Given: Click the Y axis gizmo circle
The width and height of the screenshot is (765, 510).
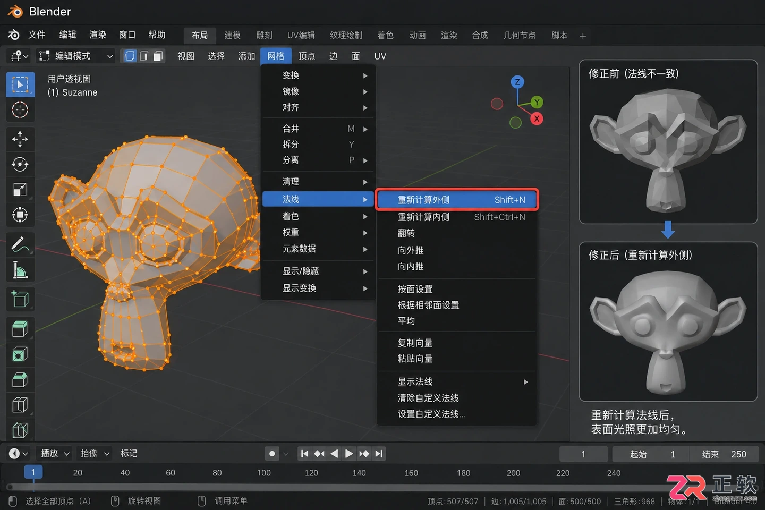Looking at the screenshot, I should pyautogui.click(x=537, y=102).
